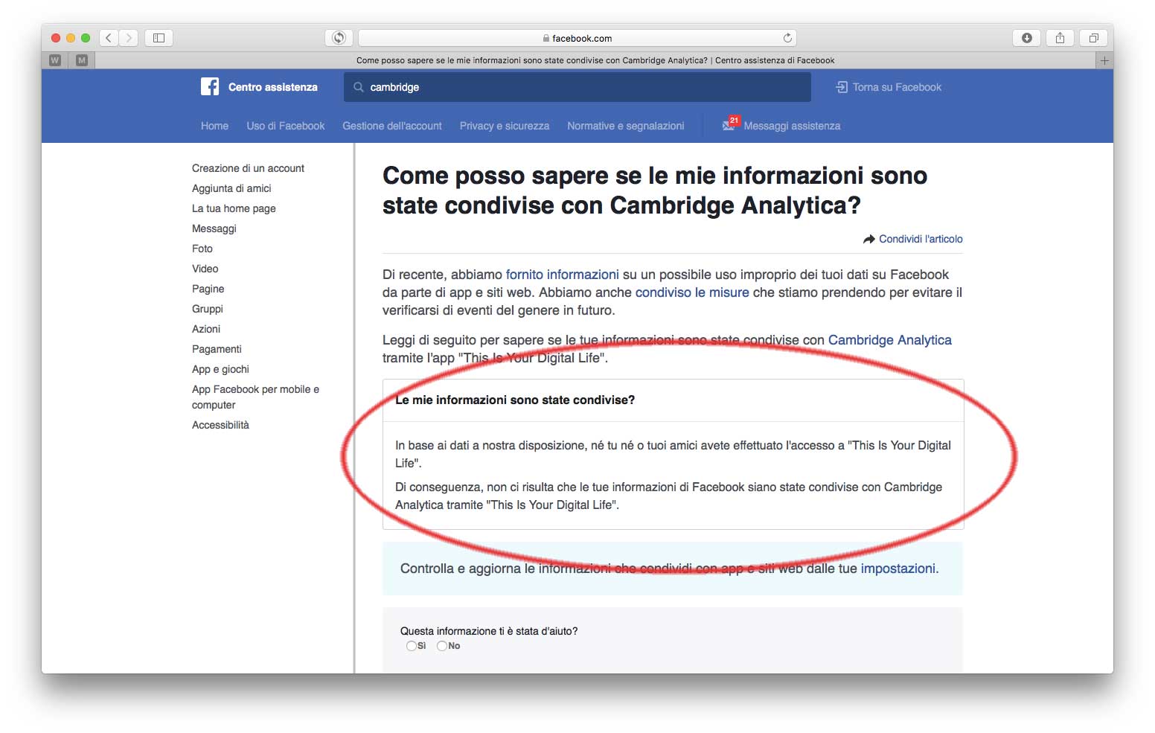Click the Centro assistenza title link
This screenshot has width=1155, height=733.
pyautogui.click(x=273, y=87)
